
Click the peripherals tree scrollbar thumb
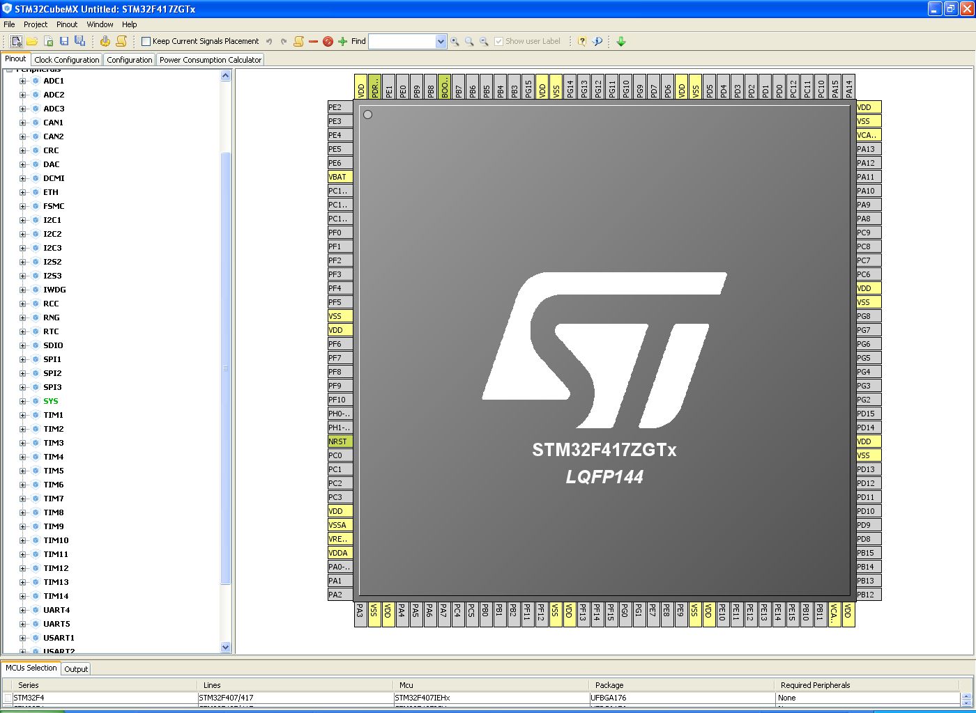click(225, 368)
